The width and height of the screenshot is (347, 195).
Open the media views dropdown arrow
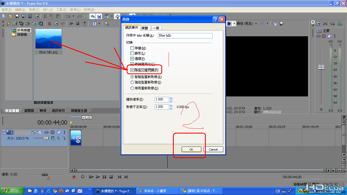tap(99, 24)
